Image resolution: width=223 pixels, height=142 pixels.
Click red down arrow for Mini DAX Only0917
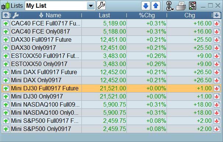pyautogui.click(x=217, y=80)
